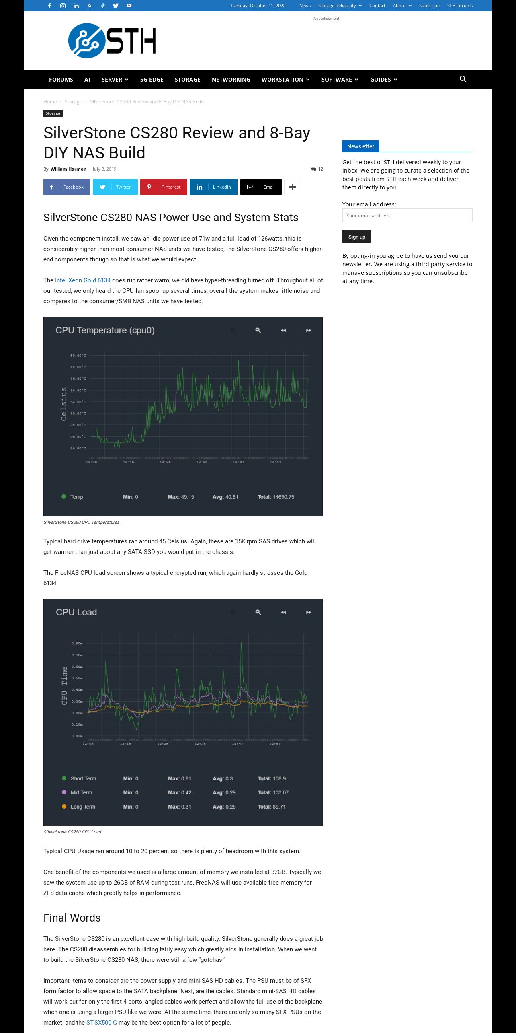Share the article on Facebook
The height and width of the screenshot is (1033, 516).
67,187
